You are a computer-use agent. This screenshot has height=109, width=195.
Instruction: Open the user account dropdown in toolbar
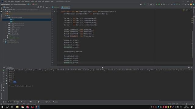pyautogui.click(x=141, y=4)
